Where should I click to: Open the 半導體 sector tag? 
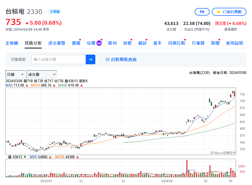(x=55, y=12)
